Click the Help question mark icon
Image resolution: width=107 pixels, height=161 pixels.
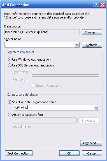96,5
